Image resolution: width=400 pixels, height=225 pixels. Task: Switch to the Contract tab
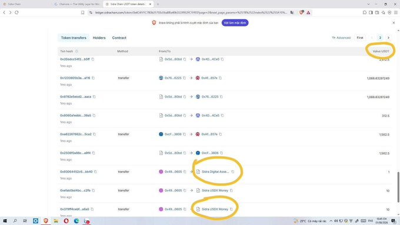point(119,38)
